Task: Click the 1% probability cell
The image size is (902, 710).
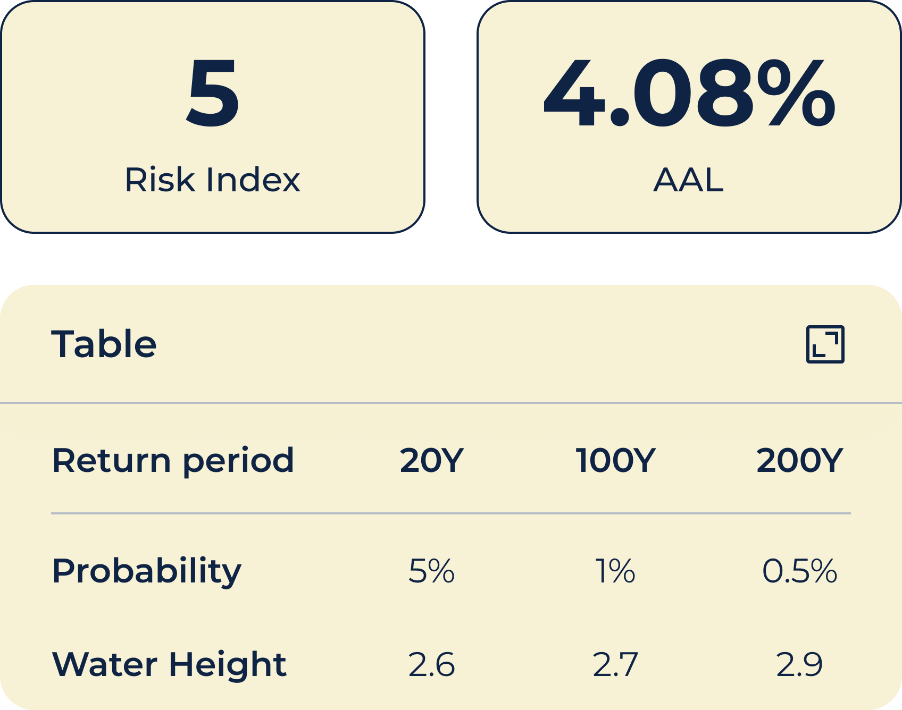Action: [x=615, y=571]
